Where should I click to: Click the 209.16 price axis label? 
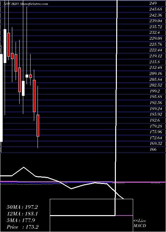point(156,74)
